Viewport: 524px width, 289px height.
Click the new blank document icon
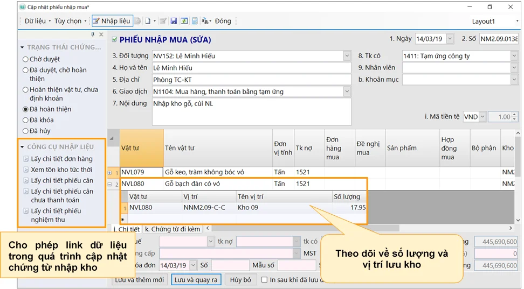148,21
